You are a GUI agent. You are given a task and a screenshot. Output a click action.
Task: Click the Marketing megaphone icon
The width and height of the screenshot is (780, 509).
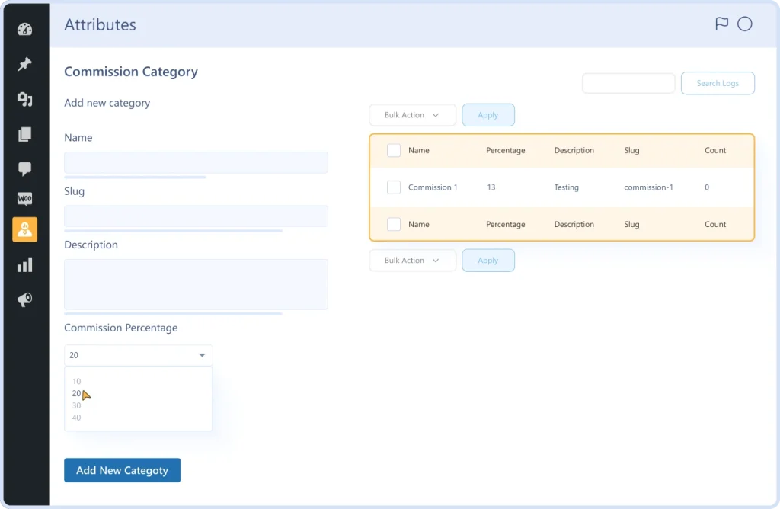24,300
